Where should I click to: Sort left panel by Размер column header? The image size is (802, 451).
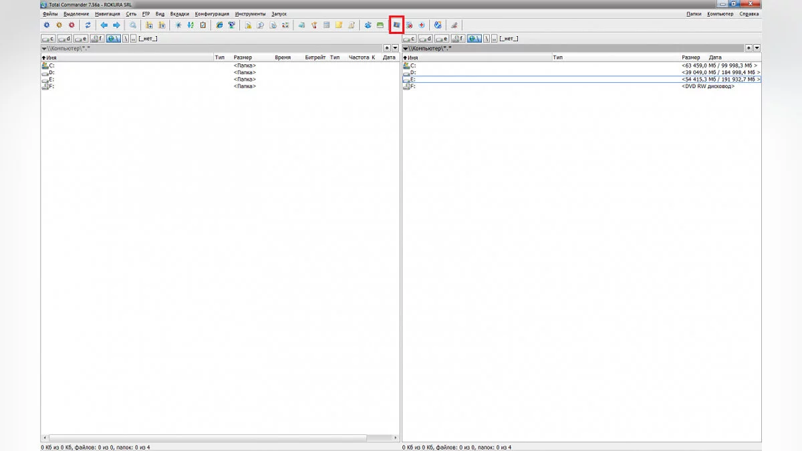[x=243, y=57]
